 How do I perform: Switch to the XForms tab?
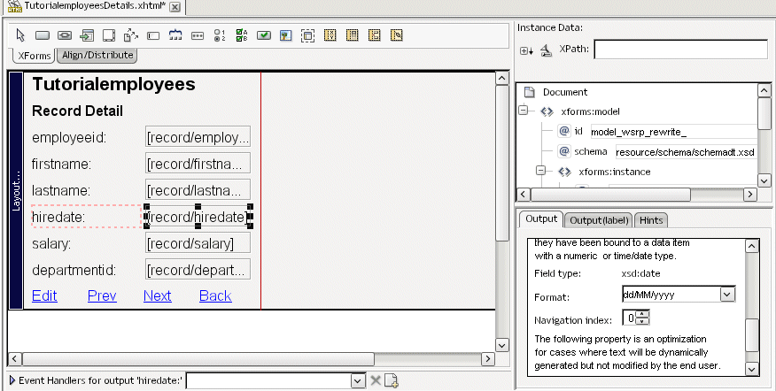tap(35, 56)
